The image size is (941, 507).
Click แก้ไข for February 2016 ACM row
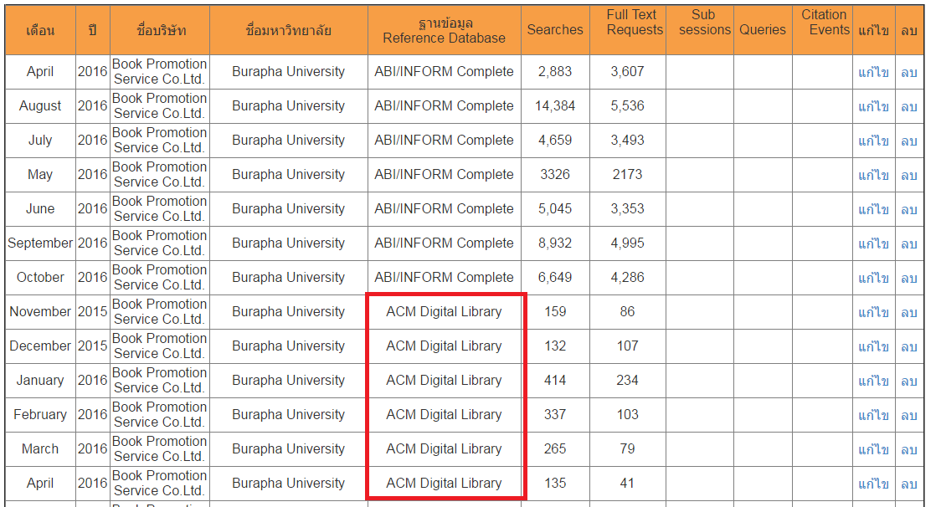[873, 416]
